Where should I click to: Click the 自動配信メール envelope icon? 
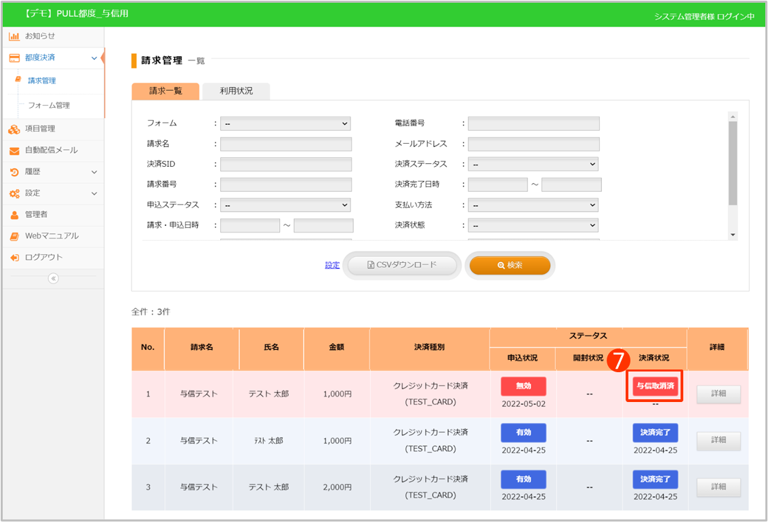[14, 150]
